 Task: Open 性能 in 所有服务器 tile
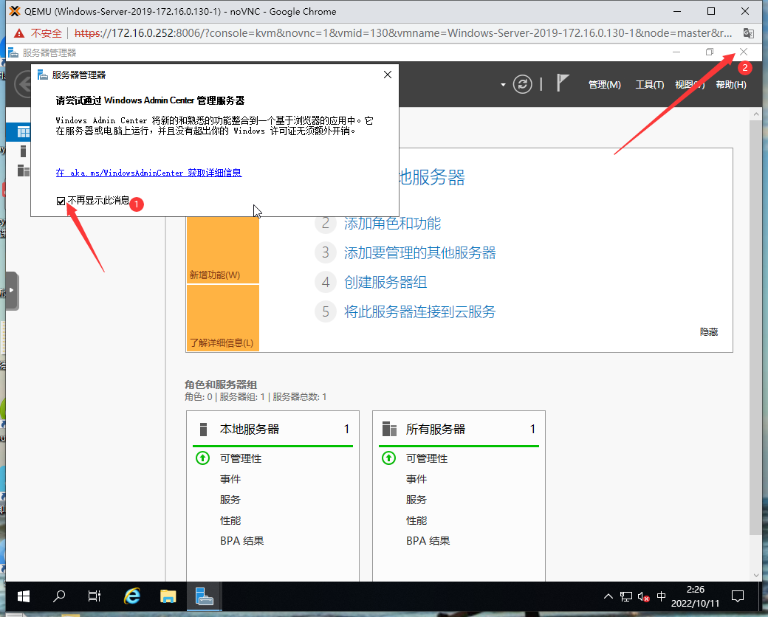tap(416, 520)
